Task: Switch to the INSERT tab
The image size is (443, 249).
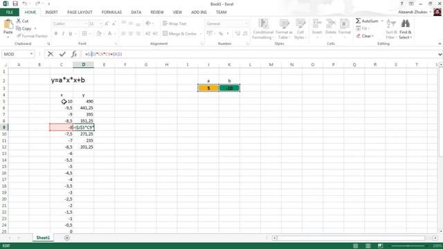Action: click(51, 12)
